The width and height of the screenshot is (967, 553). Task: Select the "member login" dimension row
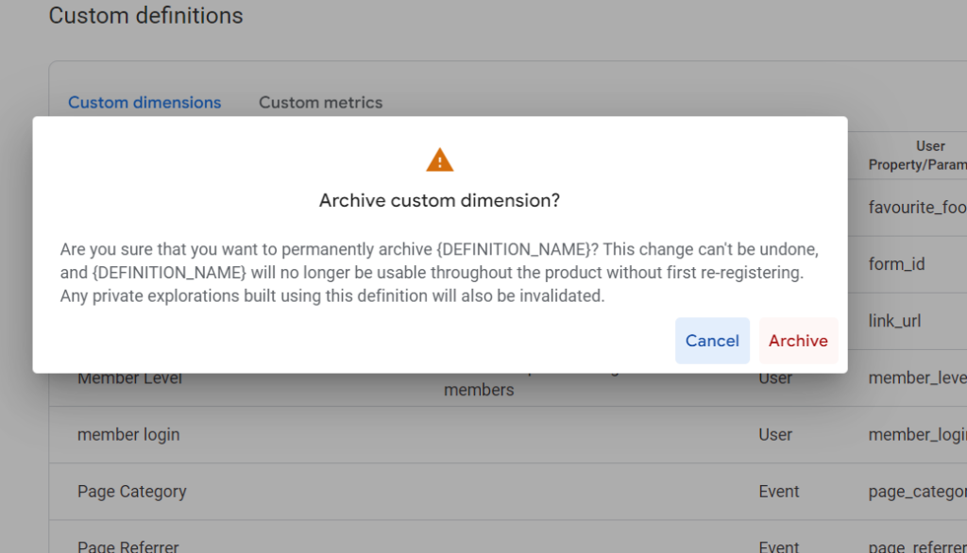[x=508, y=435]
